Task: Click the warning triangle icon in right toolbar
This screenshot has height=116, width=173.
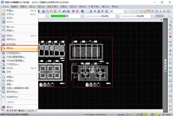Action: point(170,51)
